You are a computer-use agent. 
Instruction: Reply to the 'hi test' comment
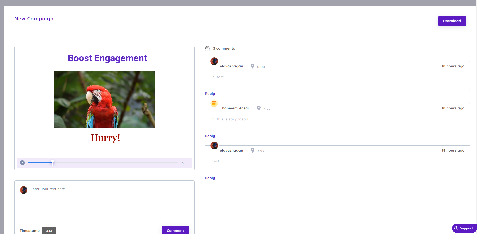click(x=210, y=94)
